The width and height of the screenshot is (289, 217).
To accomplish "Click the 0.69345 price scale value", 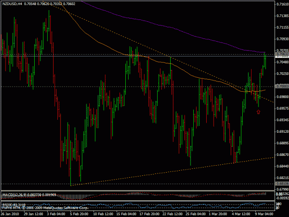I will tap(283, 120).
